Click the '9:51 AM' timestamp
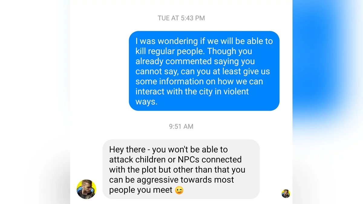This screenshot has width=363, height=204. coord(181,126)
